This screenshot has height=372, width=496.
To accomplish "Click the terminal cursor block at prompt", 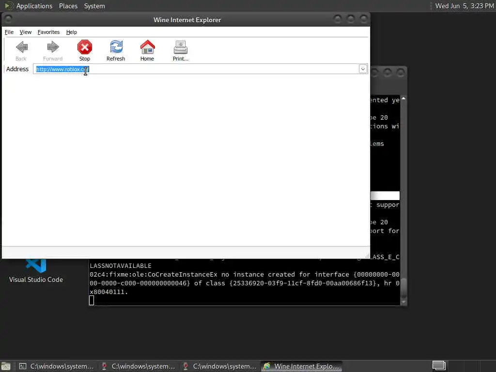I will coord(92,300).
